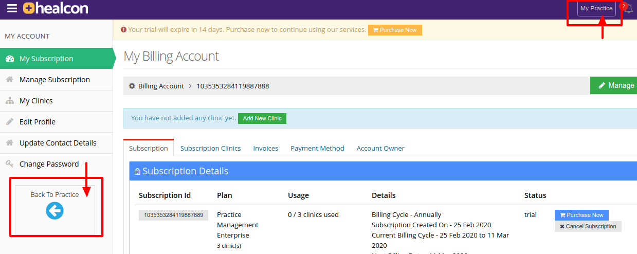Image resolution: width=637 pixels, height=254 pixels.
Task: Open the Payment Method tab
Action: (317, 148)
